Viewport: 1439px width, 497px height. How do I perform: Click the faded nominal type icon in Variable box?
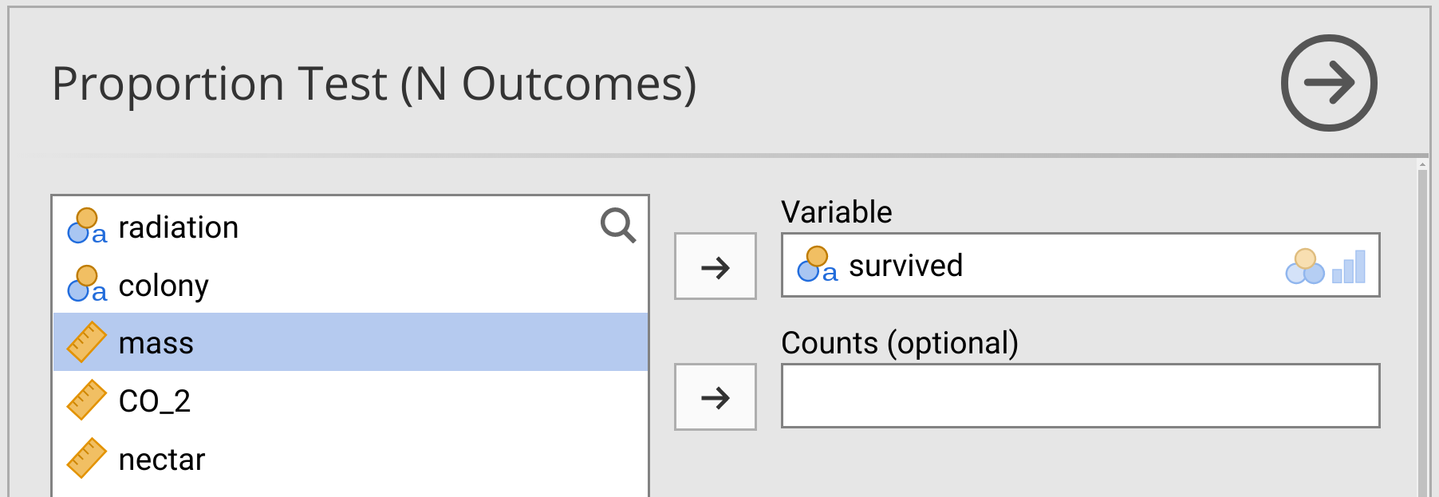(1305, 266)
